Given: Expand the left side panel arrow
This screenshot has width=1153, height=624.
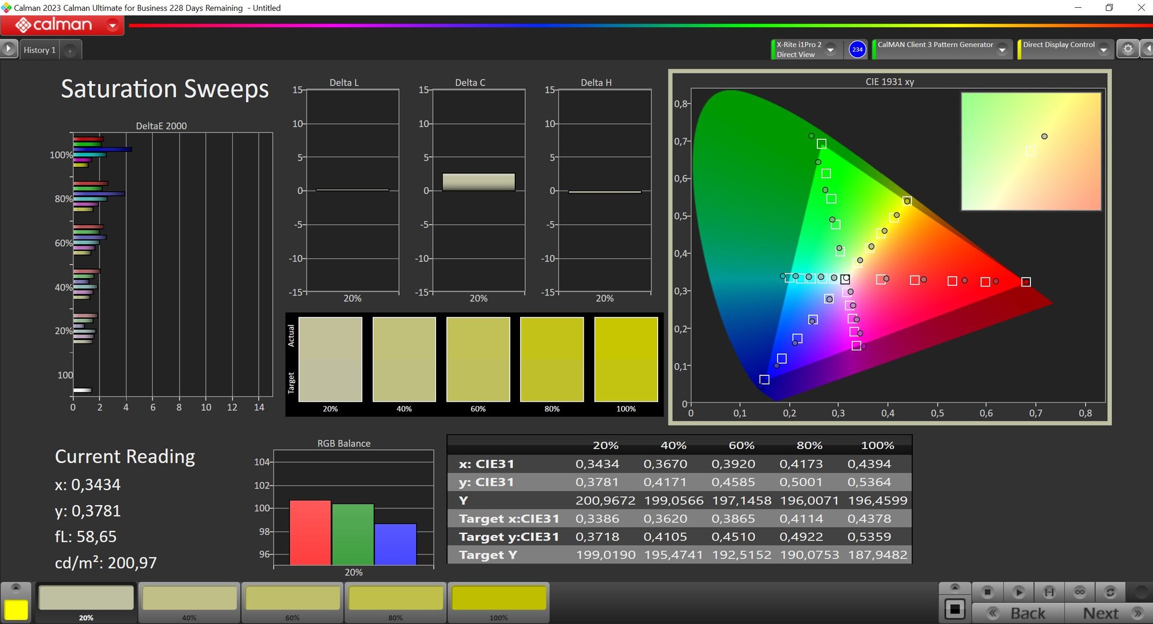Looking at the screenshot, I should click(x=8, y=49).
